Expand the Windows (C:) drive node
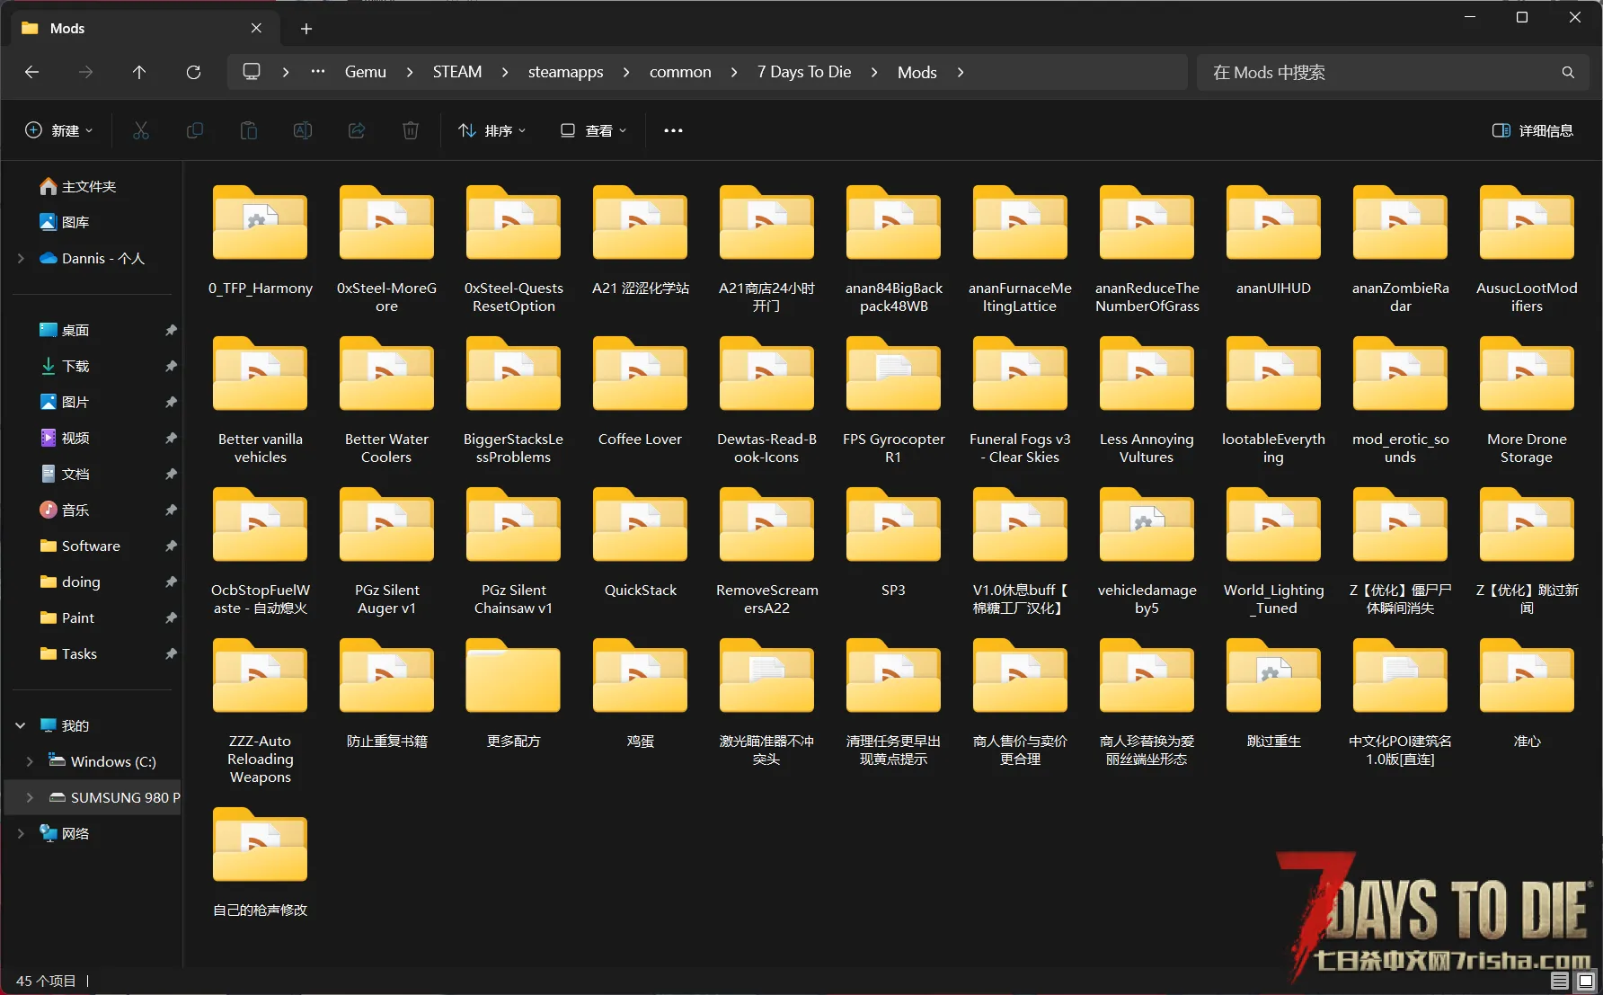1603x995 pixels. (x=30, y=761)
